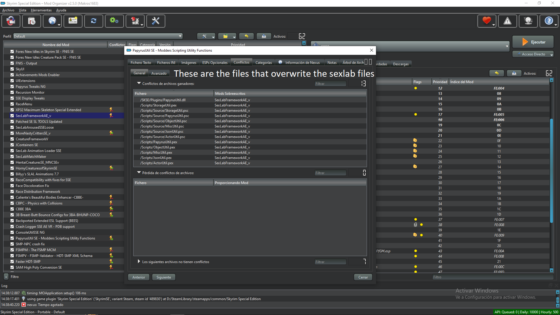Viewport: 560px width, 315px height.
Task: Click the nexus error icon in log
Action: click(x=24, y=304)
